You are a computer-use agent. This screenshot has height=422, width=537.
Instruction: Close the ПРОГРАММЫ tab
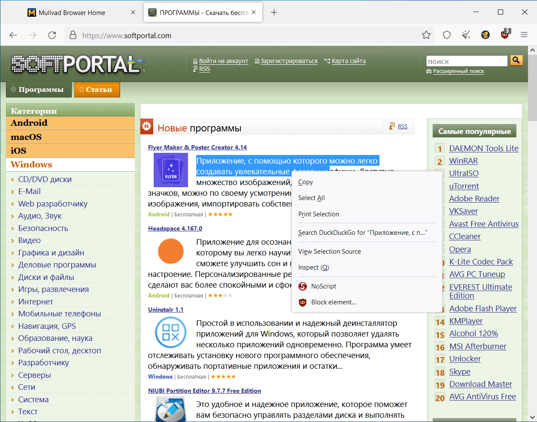tap(254, 12)
